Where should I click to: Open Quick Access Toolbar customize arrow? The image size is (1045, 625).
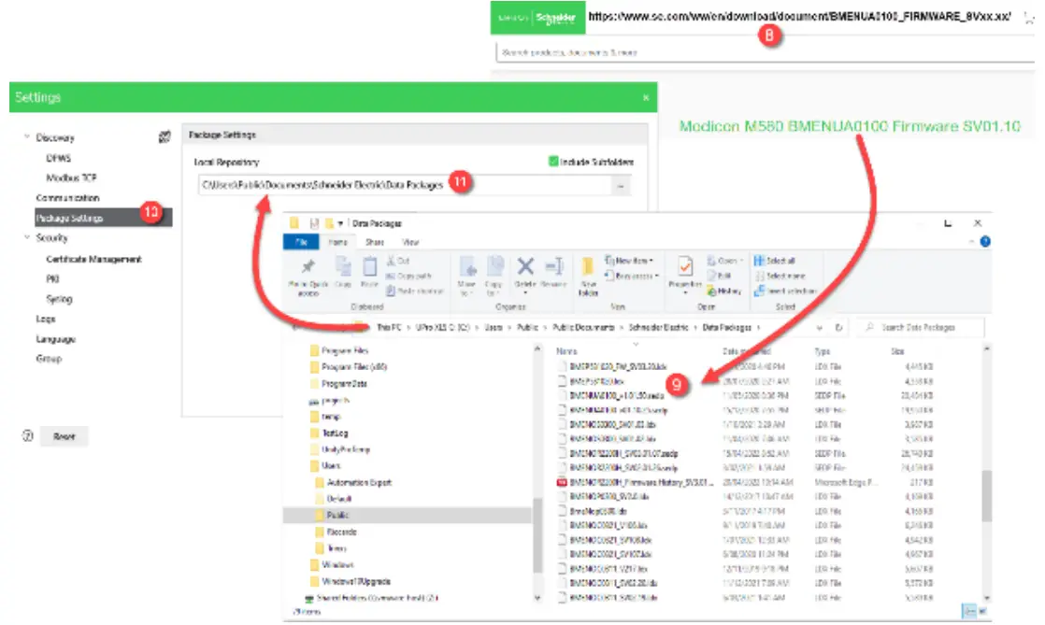340,223
